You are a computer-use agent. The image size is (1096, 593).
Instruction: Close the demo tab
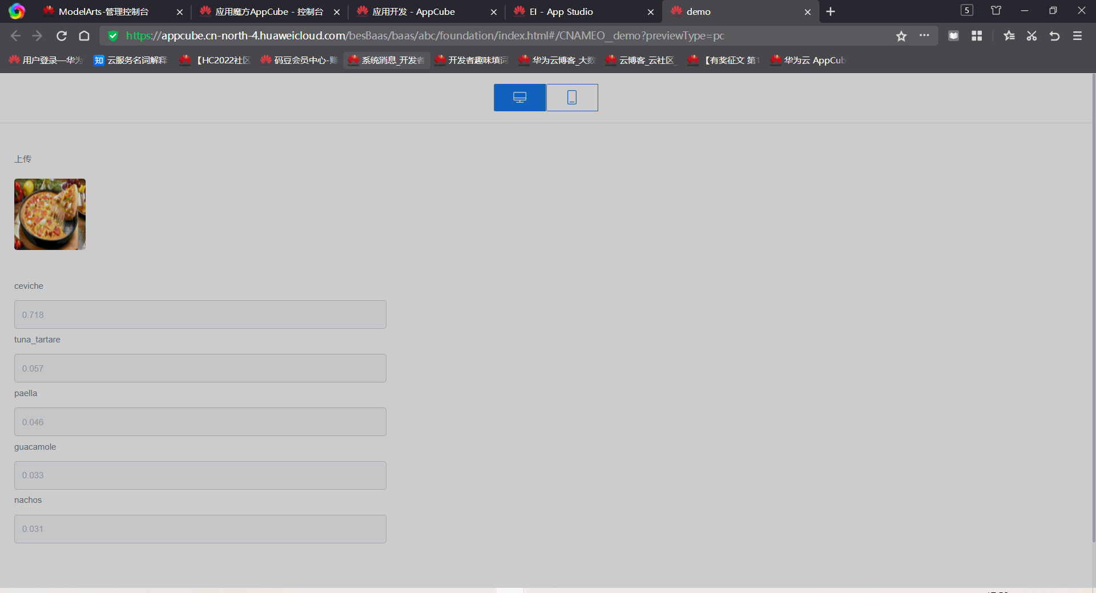coord(808,12)
